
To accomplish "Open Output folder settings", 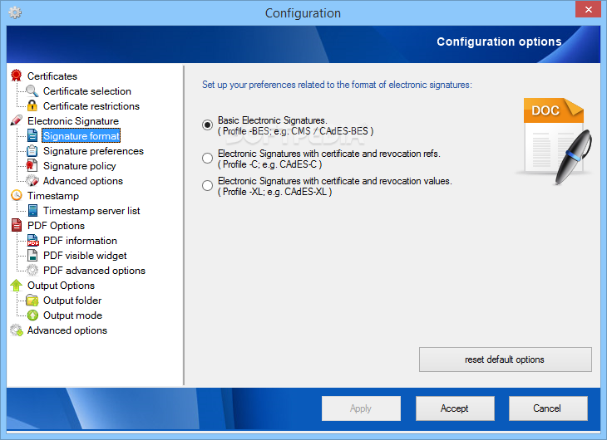I will click(72, 301).
